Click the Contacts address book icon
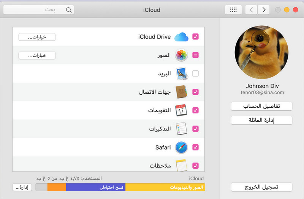This screenshot has height=199, width=304. [x=182, y=92]
